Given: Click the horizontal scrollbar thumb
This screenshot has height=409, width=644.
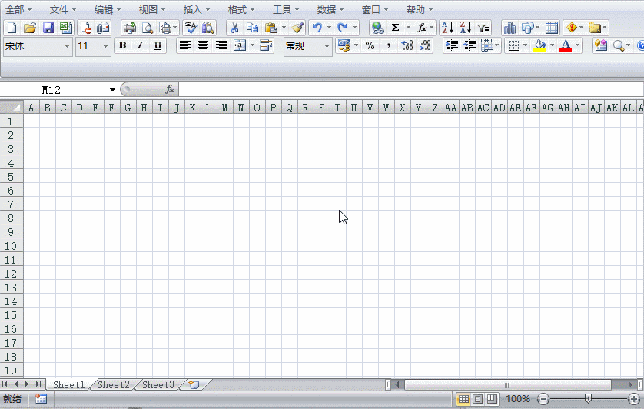Looking at the screenshot, I should click(x=508, y=385).
